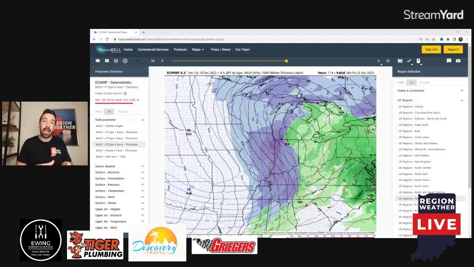Select MSLP 500mb Height parameter
Image resolution: width=474 pixels, height=267 pixels.
point(109,126)
